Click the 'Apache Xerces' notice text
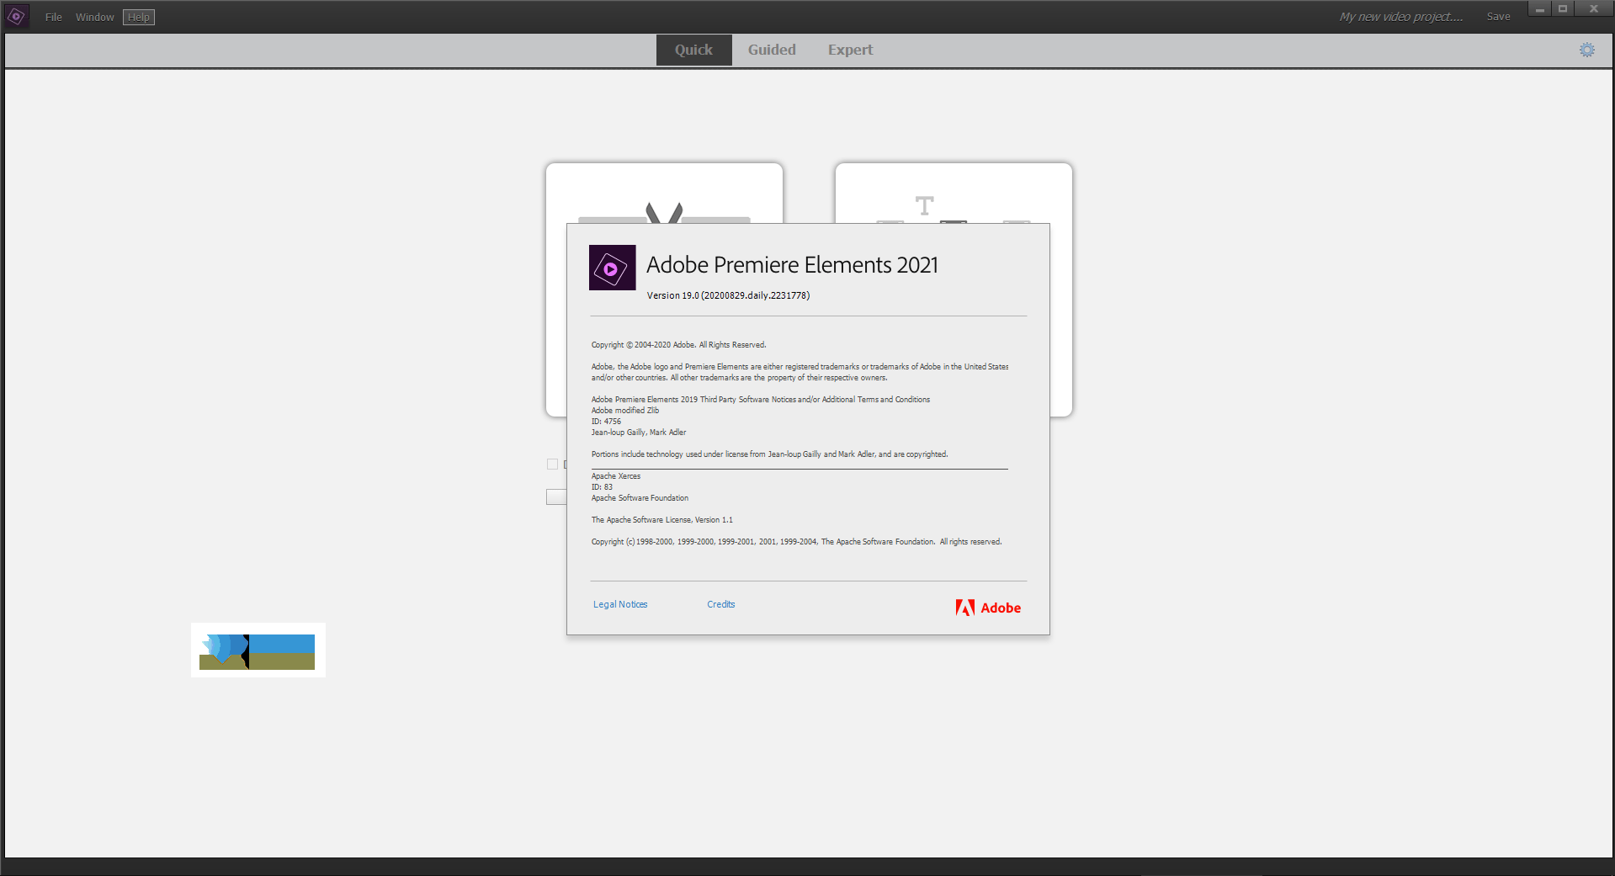 click(x=616, y=476)
